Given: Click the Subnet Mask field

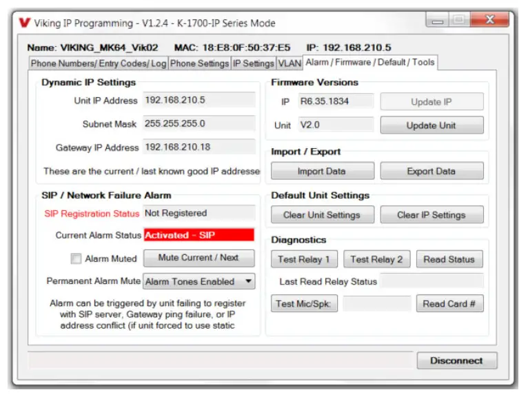Looking at the screenshot, I should tap(199, 123).
